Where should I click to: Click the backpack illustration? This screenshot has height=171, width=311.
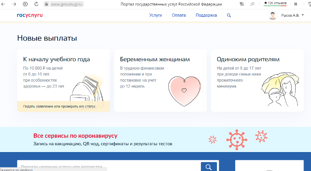[x=87, y=92]
